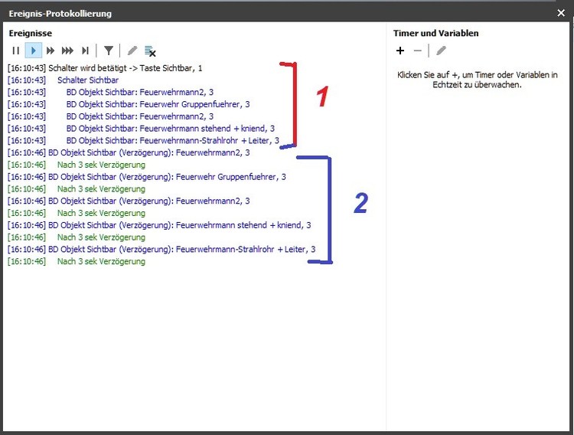Screen dimensions: 574x435
Task: Click the pencil icon in Ereignisse toolbar
Action: coord(132,51)
